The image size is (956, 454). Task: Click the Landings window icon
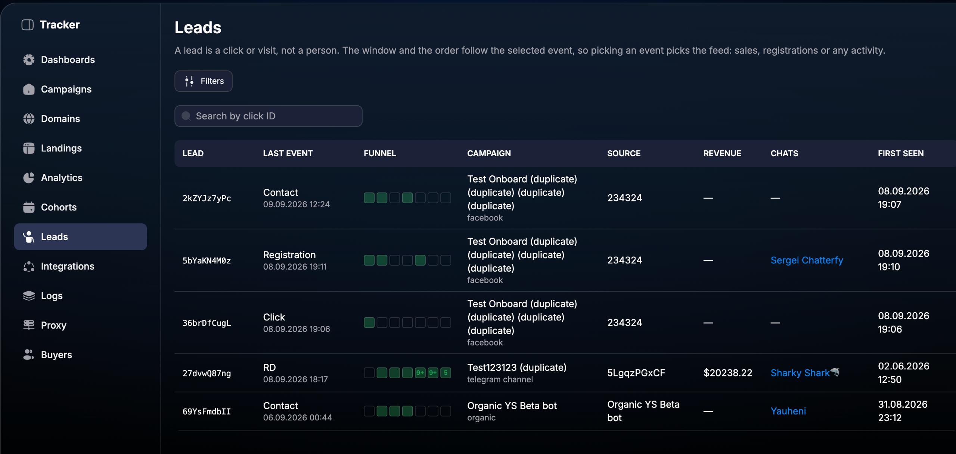click(x=29, y=148)
